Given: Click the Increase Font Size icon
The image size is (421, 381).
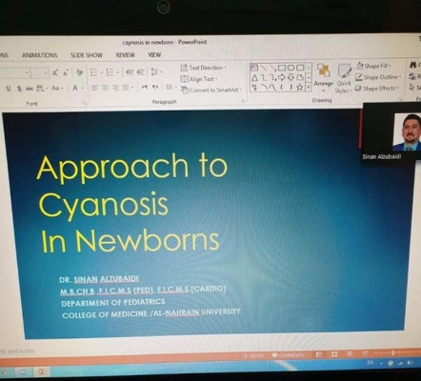Looking at the screenshot, I should coord(55,73).
